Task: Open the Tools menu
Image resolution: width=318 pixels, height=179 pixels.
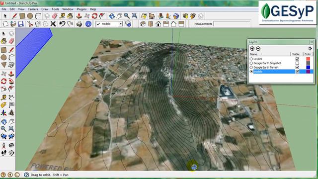Action: [x=55, y=9]
